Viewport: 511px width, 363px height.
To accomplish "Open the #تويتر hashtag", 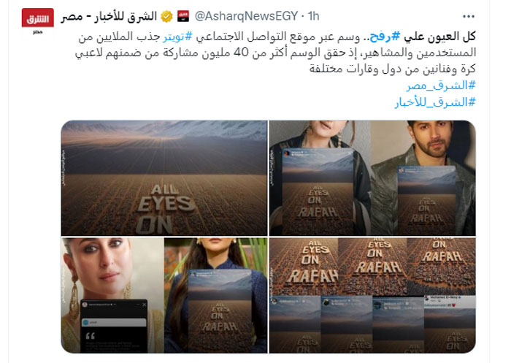I will (x=178, y=37).
